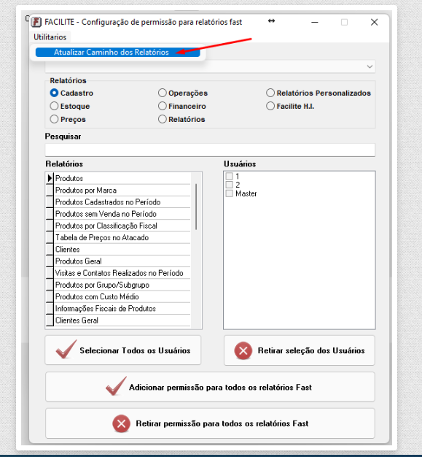Expand the dropdown arrow below the menu
Screen dimensions: 422x457
(x=370, y=66)
